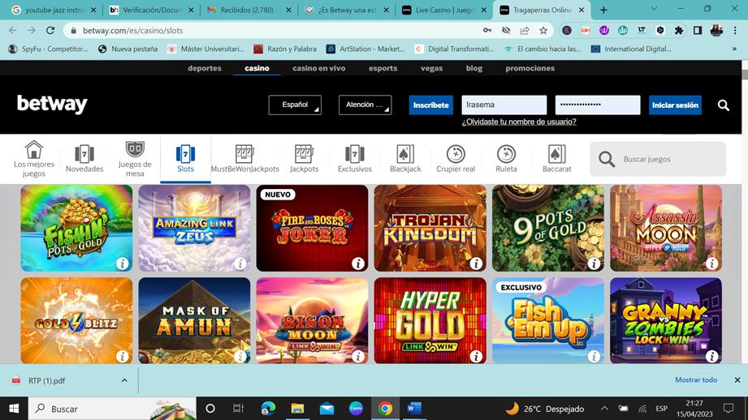Open the Atención dropdown
Screen dimensions: 748x420
[x=365, y=105]
